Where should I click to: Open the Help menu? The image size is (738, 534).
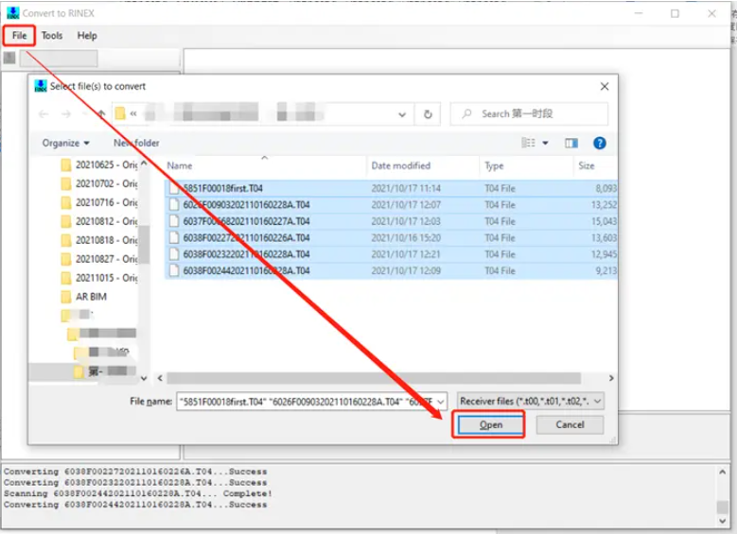tap(87, 36)
